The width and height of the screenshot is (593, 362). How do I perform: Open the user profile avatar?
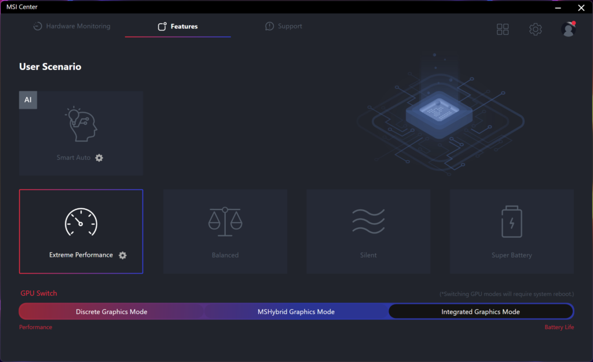(568, 29)
